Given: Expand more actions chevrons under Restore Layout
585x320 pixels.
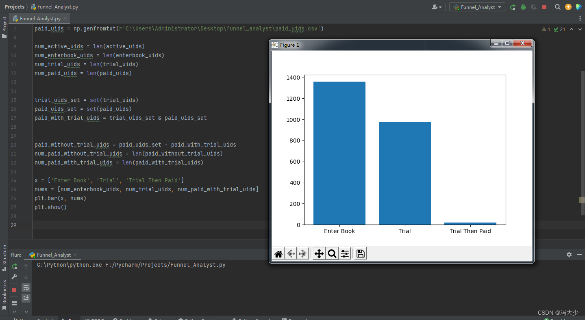Looking at the screenshot, I should click(14, 312).
